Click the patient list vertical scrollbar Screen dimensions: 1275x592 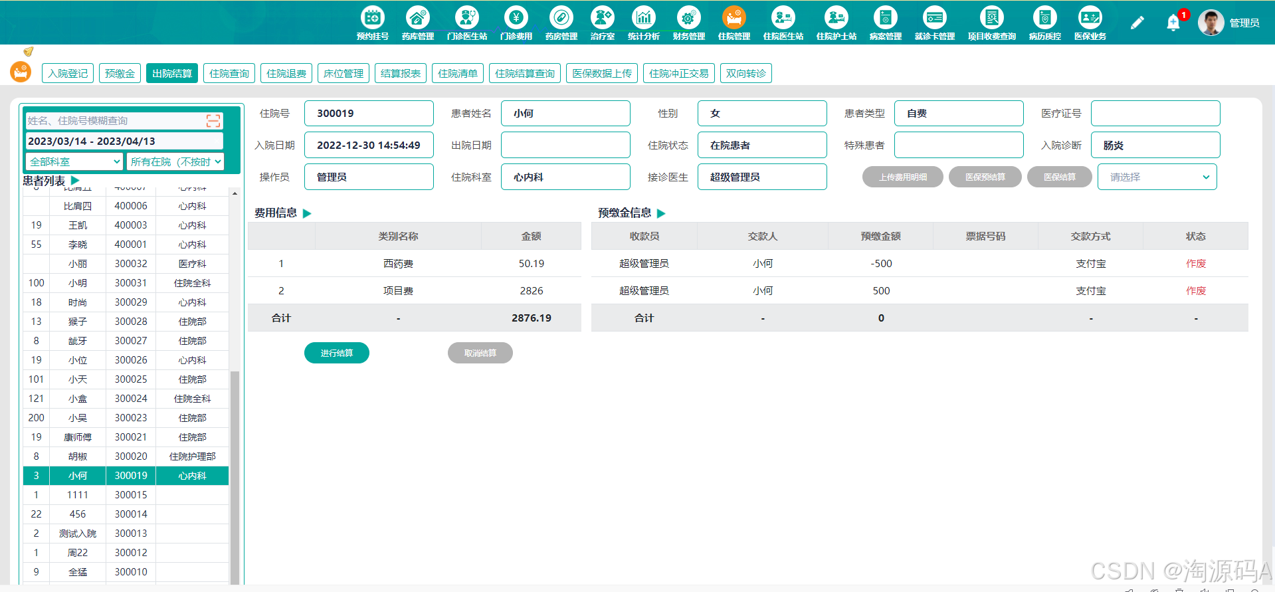[x=235, y=477]
